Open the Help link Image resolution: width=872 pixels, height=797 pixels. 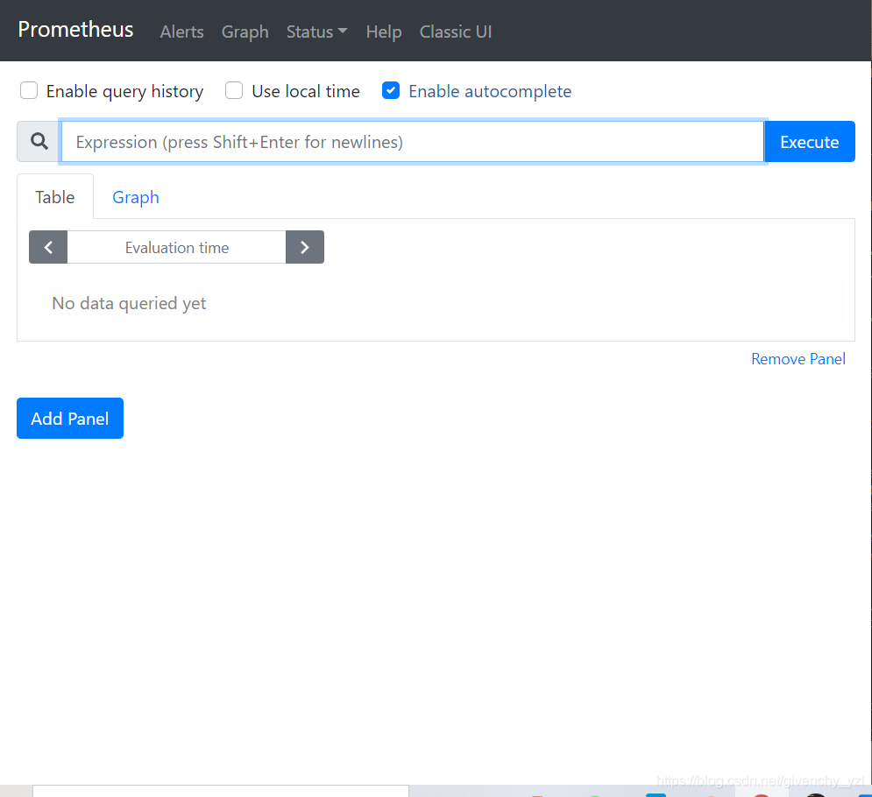coord(384,32)
